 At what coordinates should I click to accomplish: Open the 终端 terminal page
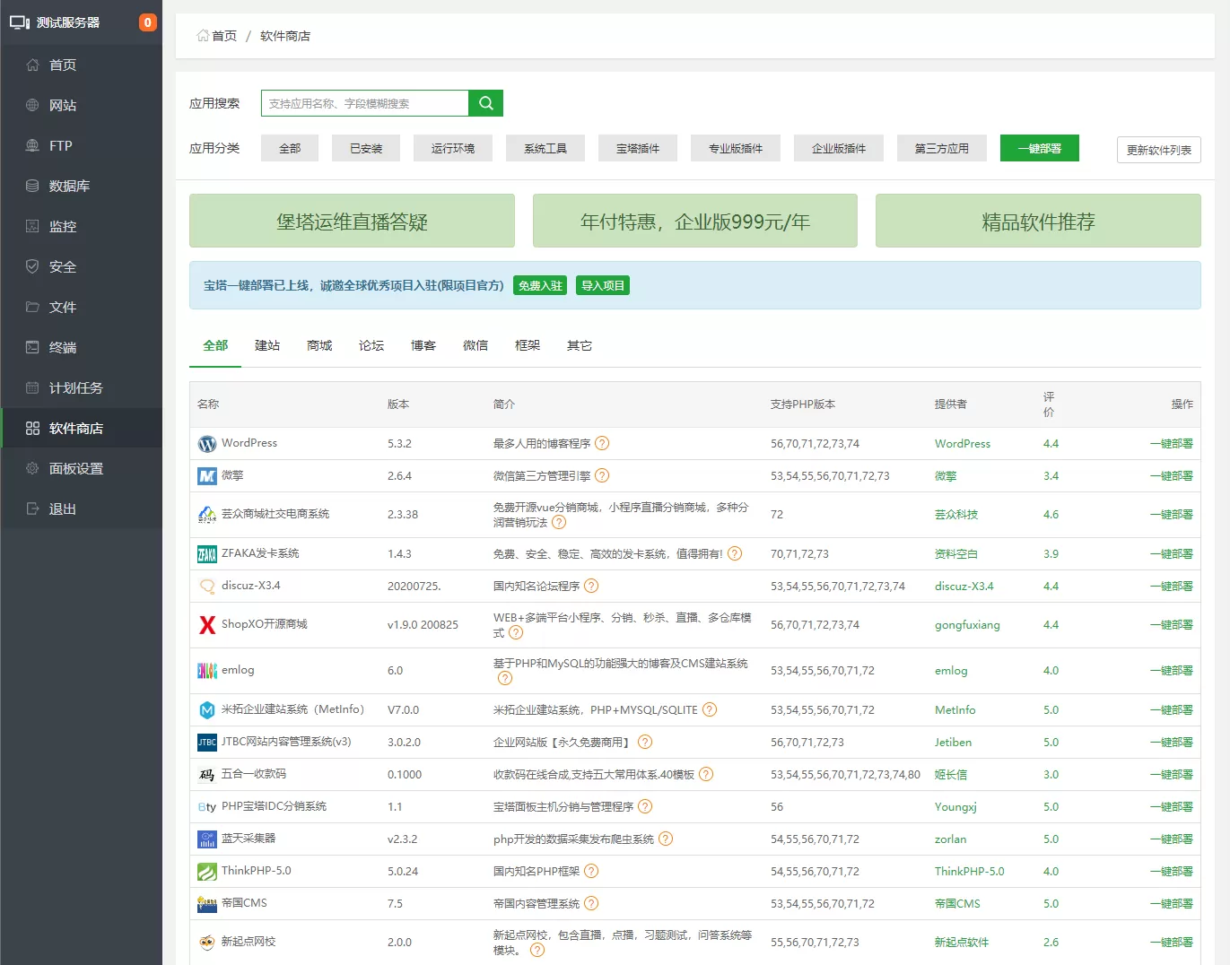click(x=61, y=347)
